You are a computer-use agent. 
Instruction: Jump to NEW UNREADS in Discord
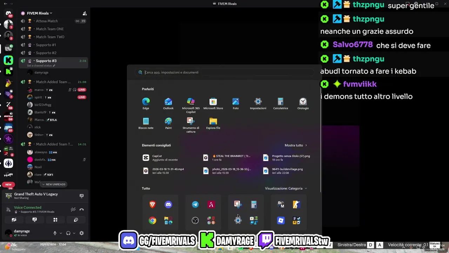[x=53, y=184]
